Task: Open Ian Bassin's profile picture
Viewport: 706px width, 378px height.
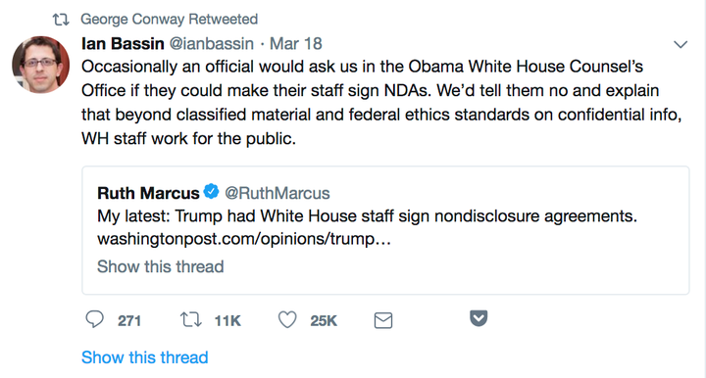Action: tap(40, 65)
